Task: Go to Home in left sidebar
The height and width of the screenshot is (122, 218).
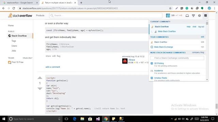Action: point(11,25)
